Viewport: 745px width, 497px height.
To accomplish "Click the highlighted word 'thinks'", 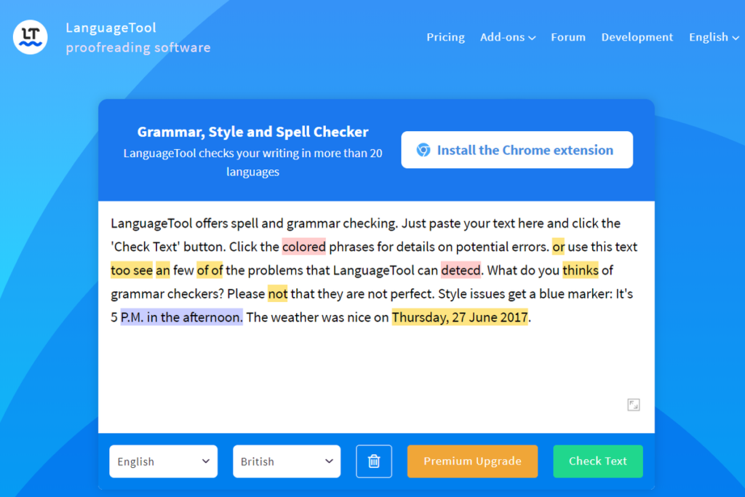I will [x=580, y=270].
